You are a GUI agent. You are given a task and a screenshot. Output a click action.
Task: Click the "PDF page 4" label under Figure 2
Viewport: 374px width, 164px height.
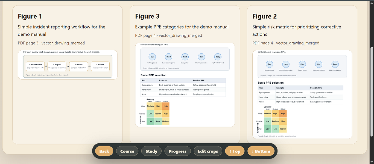coord(286,43)
